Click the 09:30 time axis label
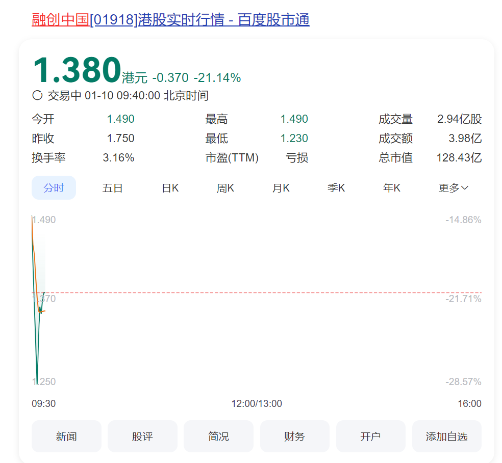This screenshot has height=463, width=502. [43, 403]
